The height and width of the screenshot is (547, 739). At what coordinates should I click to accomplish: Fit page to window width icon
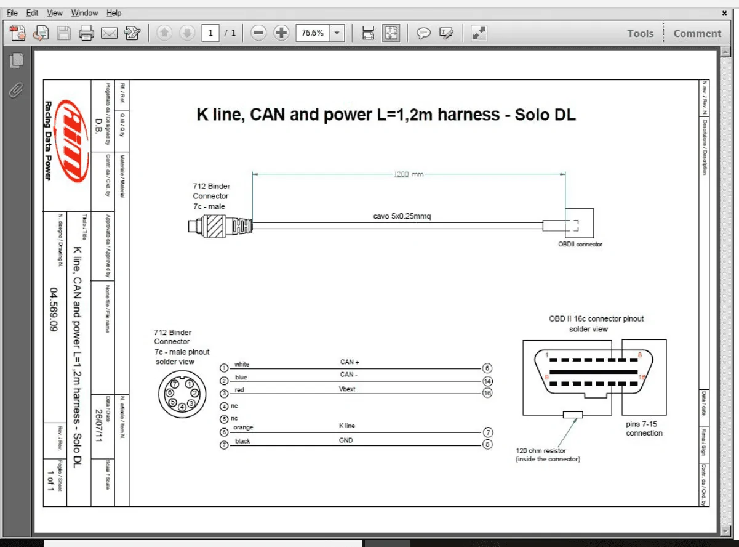coord(368,33)
